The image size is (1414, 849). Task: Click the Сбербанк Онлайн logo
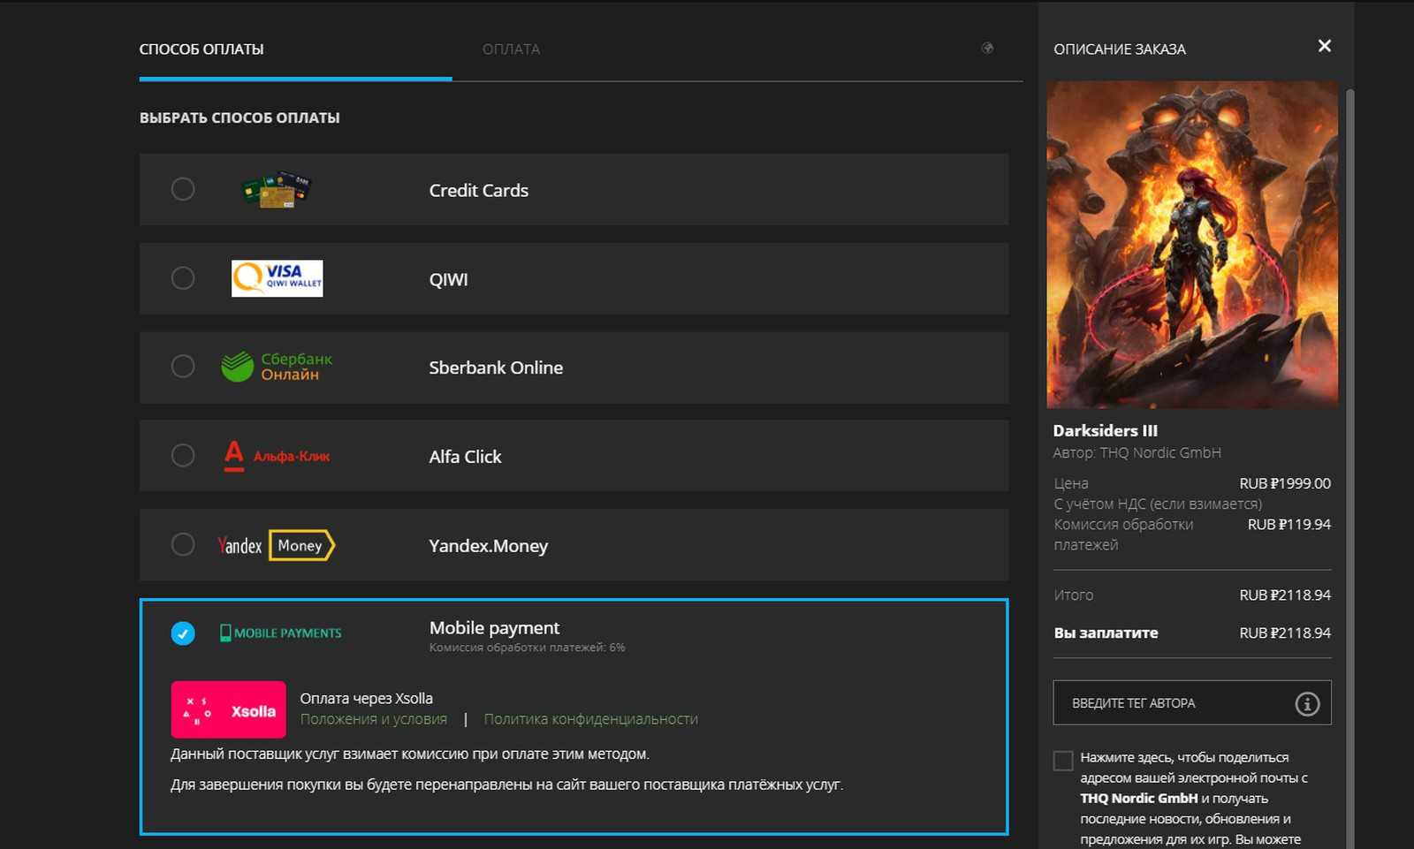[x=277, y=367]
